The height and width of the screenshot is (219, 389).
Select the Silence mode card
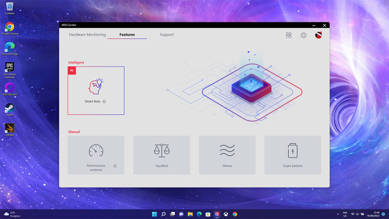click(x=227, y=155)
